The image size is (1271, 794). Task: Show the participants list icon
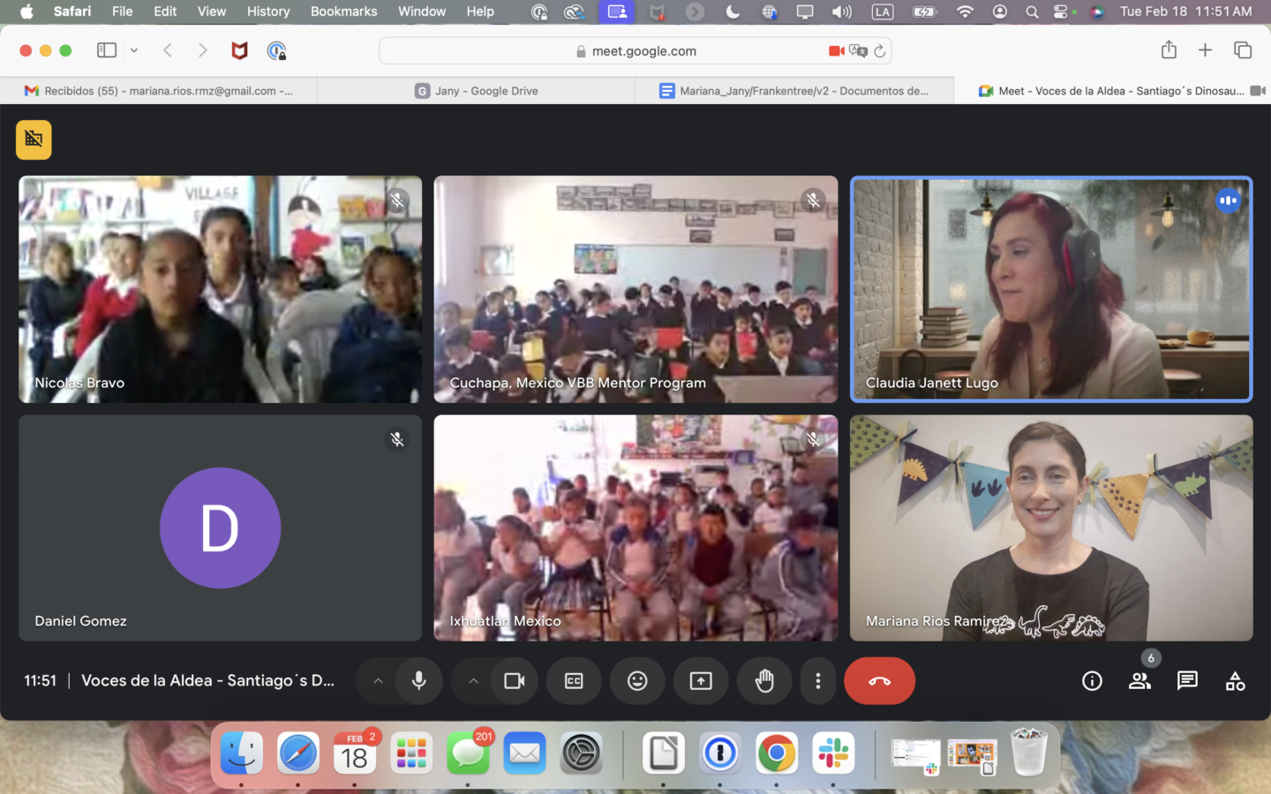click(1139, 681)
